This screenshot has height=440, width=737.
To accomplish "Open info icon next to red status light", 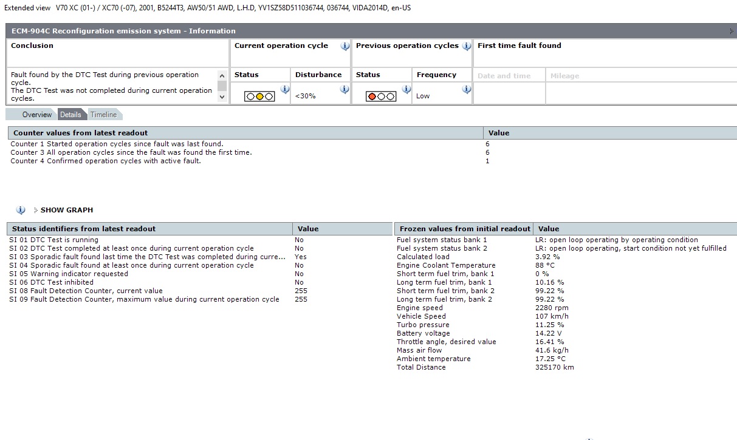I will click(406, 90).
